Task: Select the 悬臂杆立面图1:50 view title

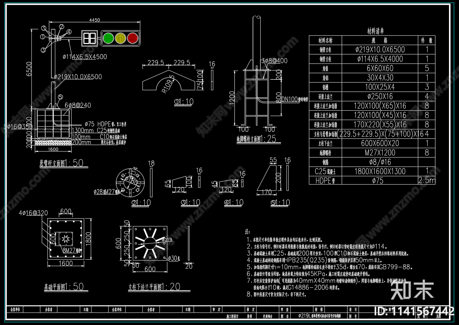Action: point(61,163)
